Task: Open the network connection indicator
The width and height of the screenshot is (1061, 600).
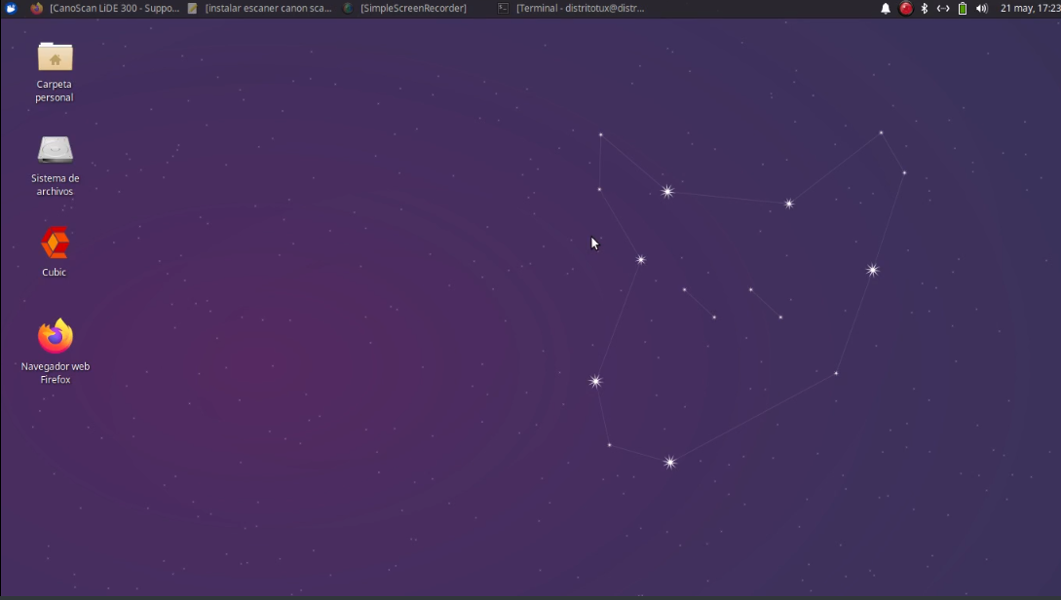Action: click(942, 8)
